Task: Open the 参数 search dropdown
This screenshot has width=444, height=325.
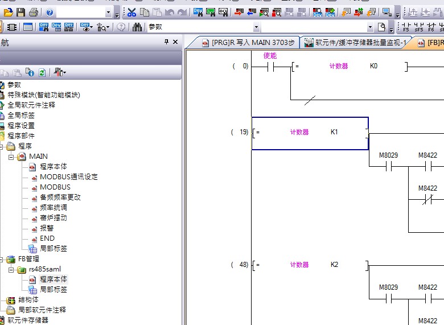Action: point(256,27)
